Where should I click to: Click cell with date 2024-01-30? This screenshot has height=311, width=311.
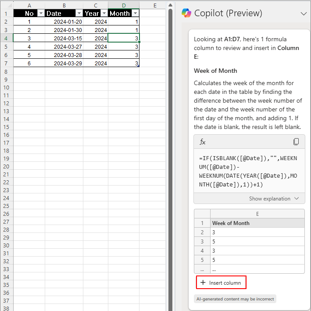pos(64,30)
